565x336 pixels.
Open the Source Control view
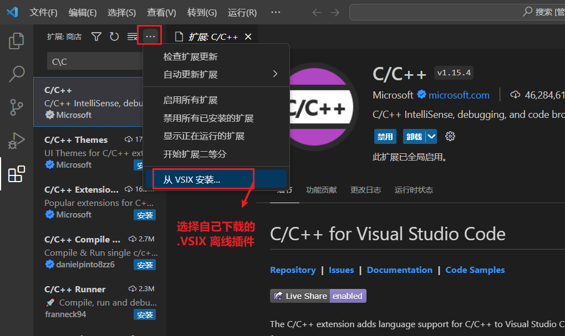coord(17,107)
